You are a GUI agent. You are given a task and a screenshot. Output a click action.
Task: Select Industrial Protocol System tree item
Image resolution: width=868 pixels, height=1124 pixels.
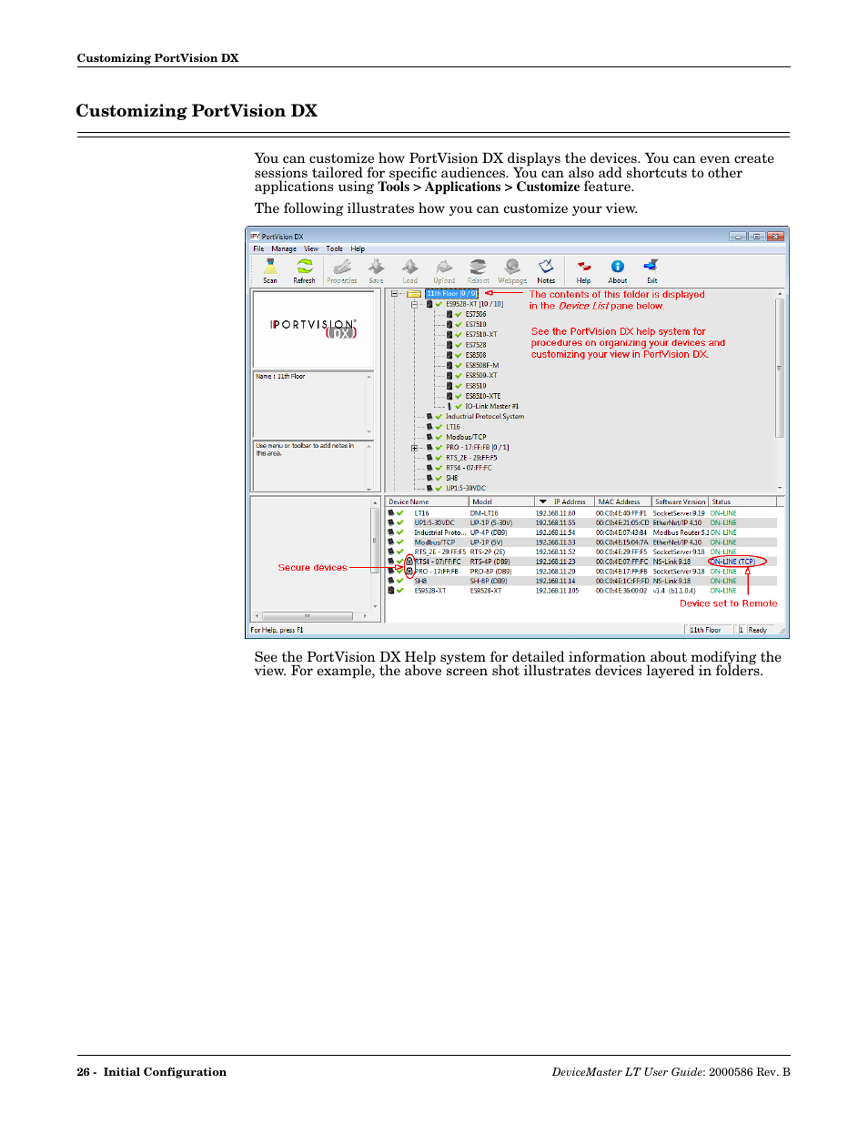(x=485, y=417)
